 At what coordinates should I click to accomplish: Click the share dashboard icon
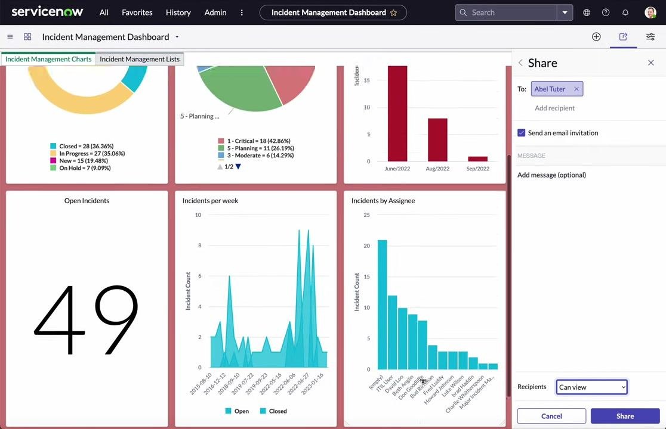pos(623,37)
